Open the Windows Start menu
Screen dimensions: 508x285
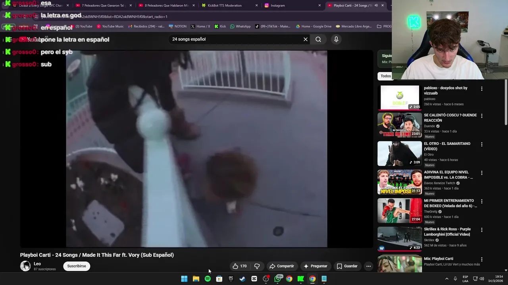click(184, 279)
